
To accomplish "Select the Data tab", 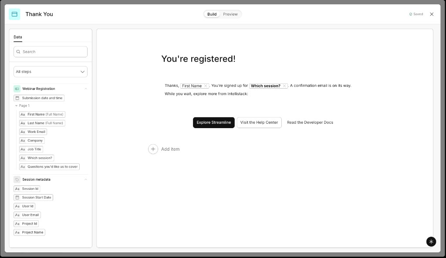I will coord(17,37).
